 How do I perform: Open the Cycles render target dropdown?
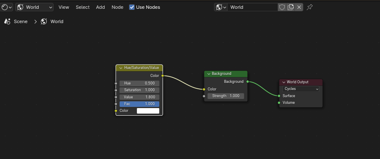coord(301,89)
